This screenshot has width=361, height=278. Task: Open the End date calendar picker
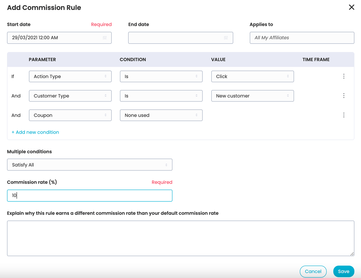point(226,38)
